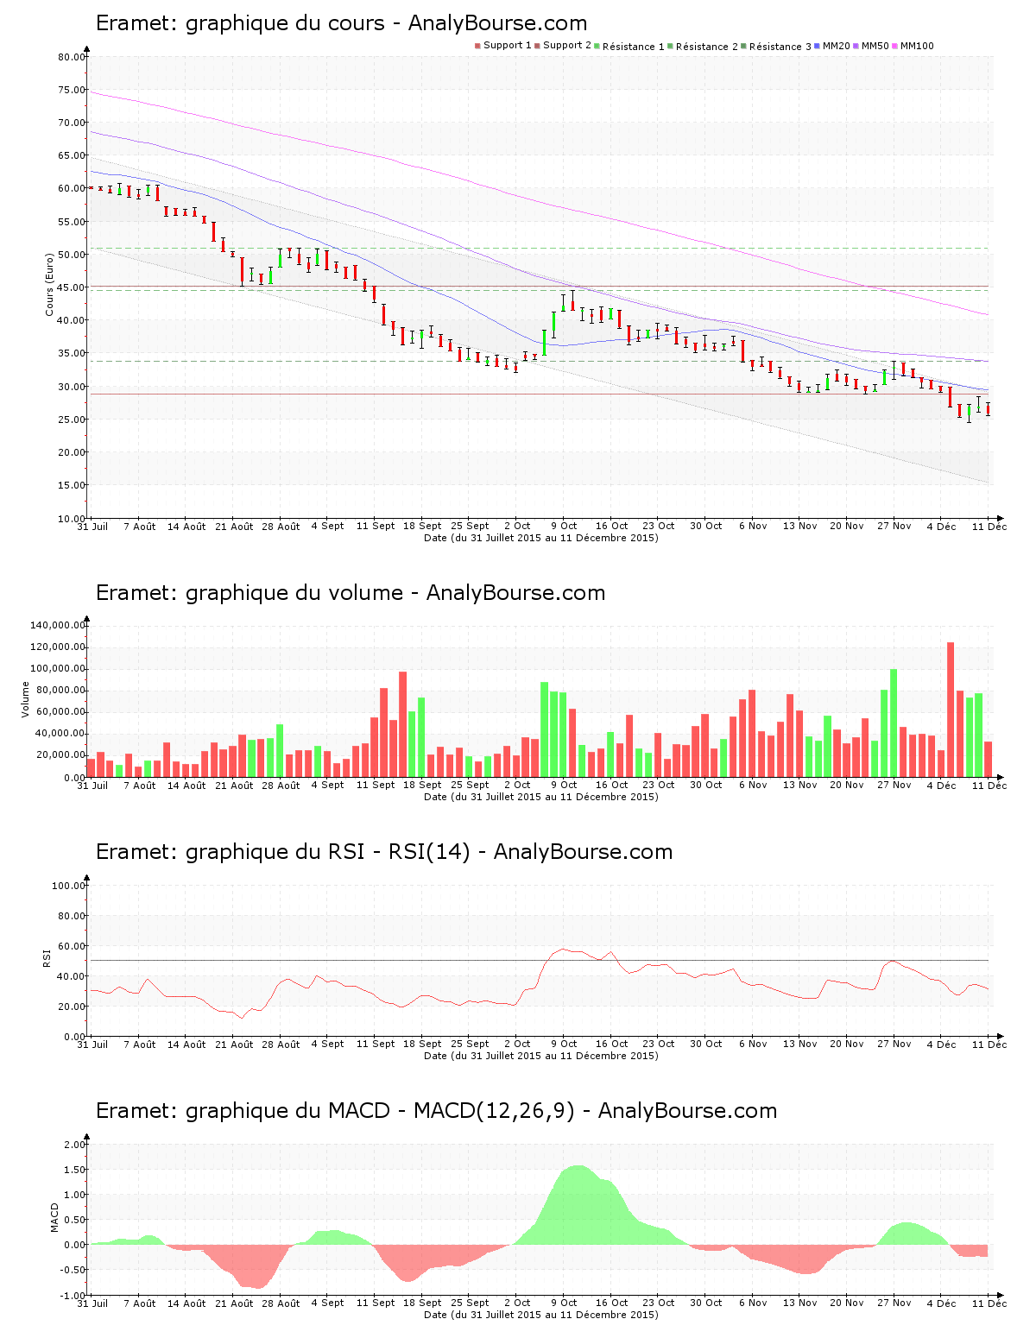Screen dimensions: 1036x1338
Task: Click the '-0.50' MACD axis value
Action: tap(73, 1270)
